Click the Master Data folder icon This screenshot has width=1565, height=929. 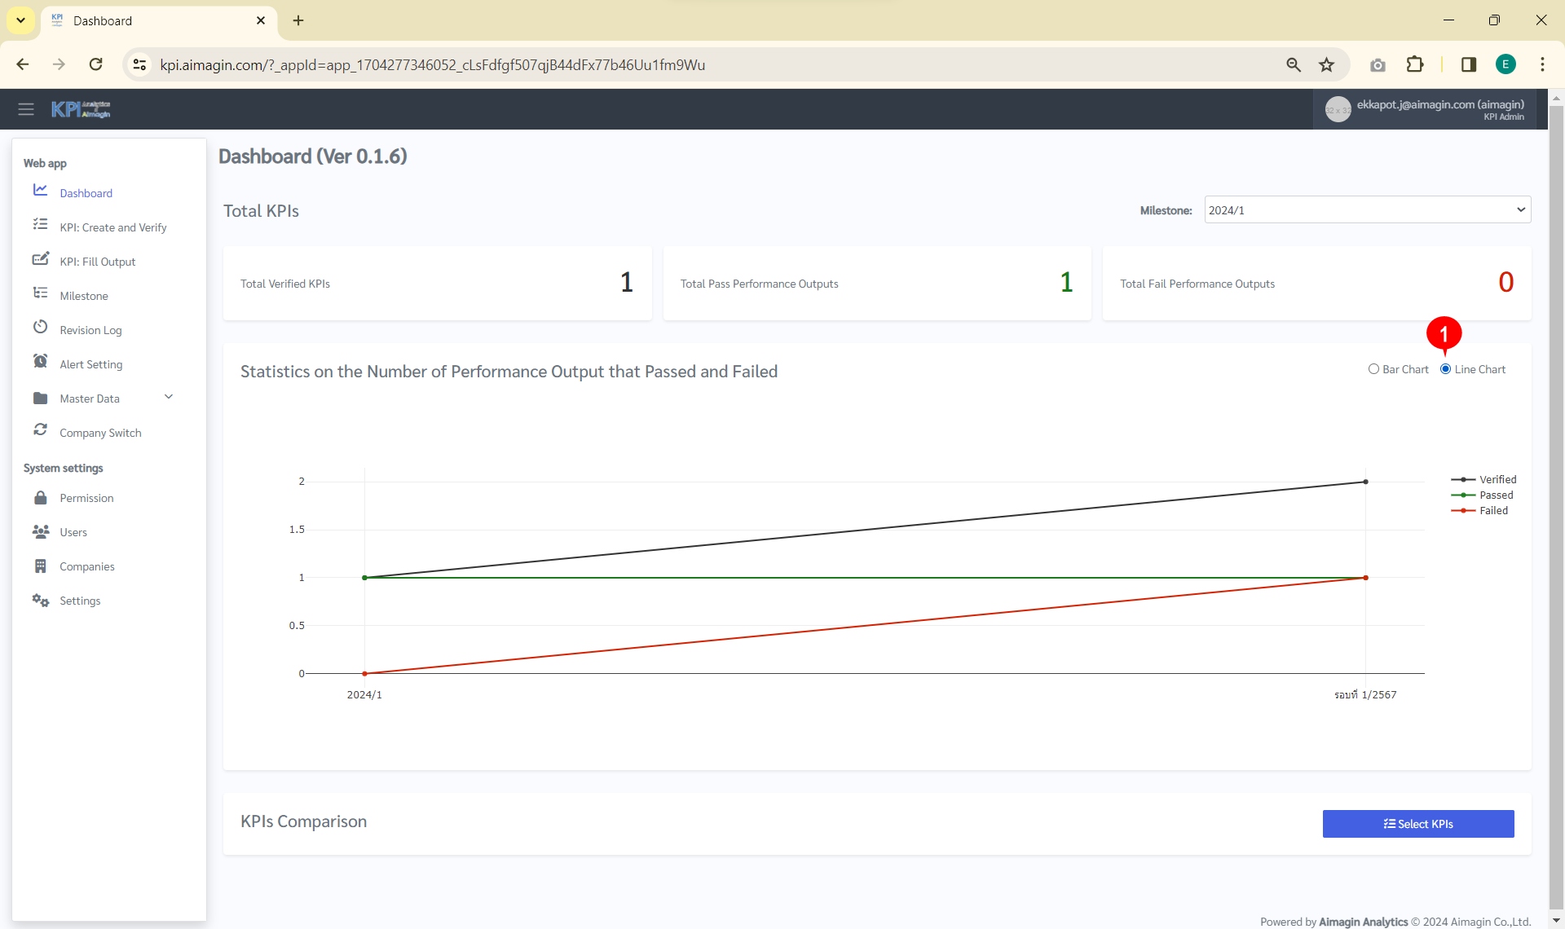point(40,398)
